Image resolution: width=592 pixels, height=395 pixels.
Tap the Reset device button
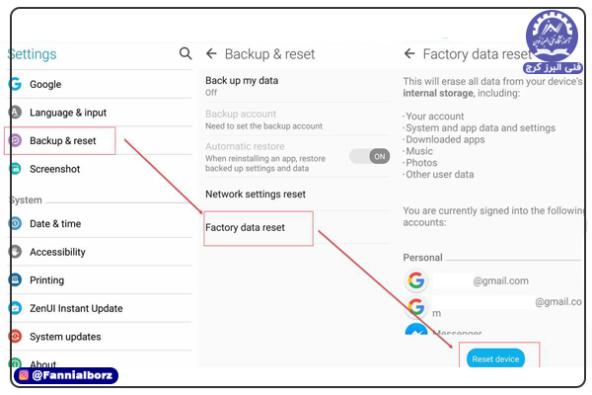pos(495,358)
